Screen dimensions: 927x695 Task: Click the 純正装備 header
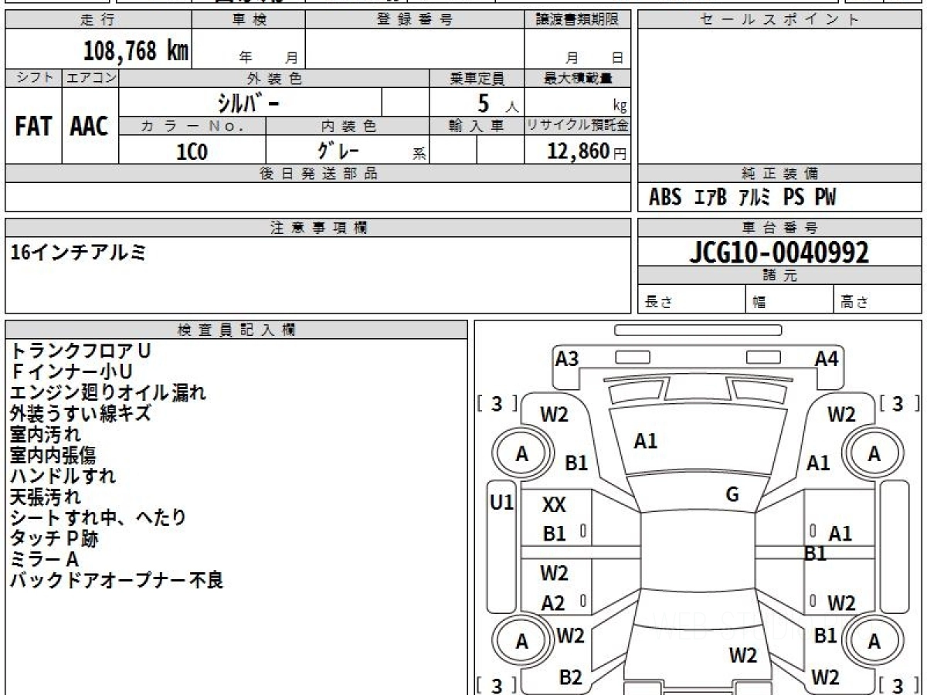779,174
